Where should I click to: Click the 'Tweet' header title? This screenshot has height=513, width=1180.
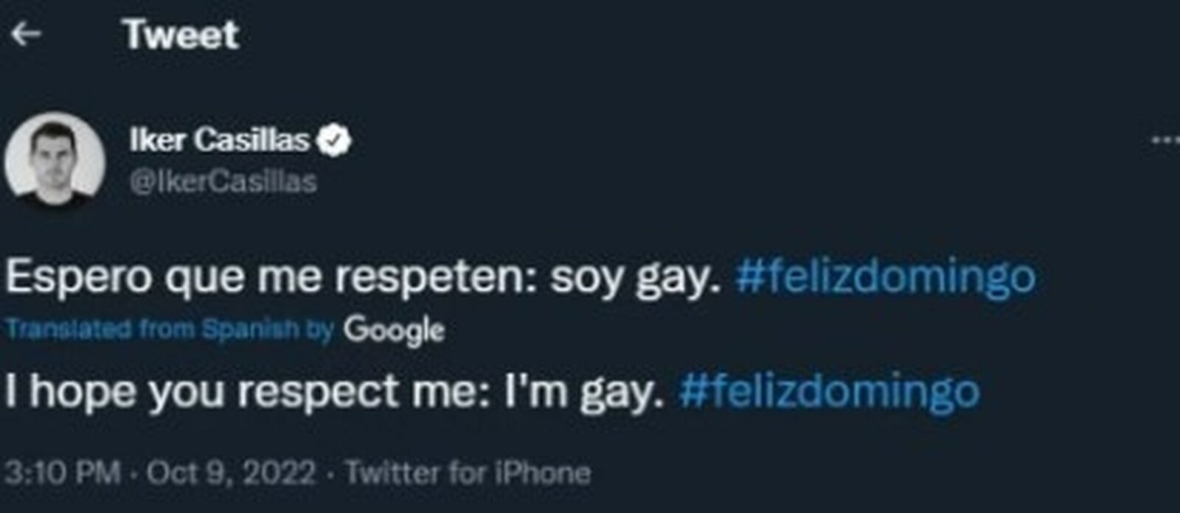[181, 35]
